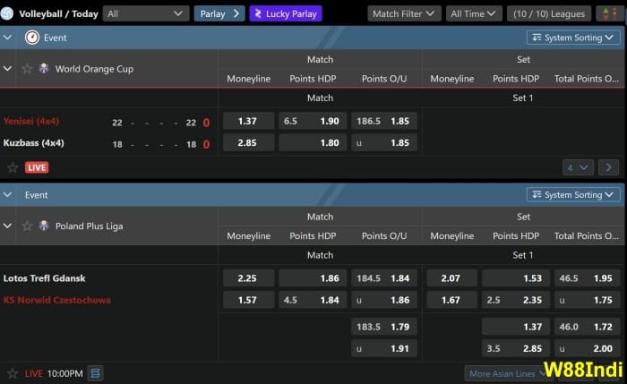Favorite the Poland Plus Liga league star
Image resolution: width=627 pixels, height=384 pixels.
pyautogui.click(x=27, y=226)
